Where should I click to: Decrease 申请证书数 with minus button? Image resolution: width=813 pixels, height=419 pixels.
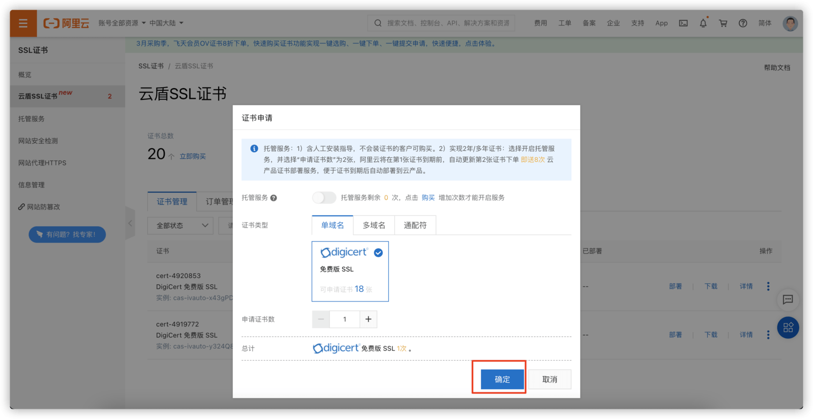pos(321,319)
